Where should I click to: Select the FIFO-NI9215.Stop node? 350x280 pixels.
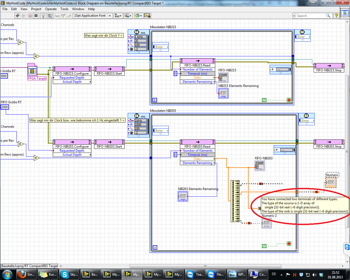pos(329,68)
